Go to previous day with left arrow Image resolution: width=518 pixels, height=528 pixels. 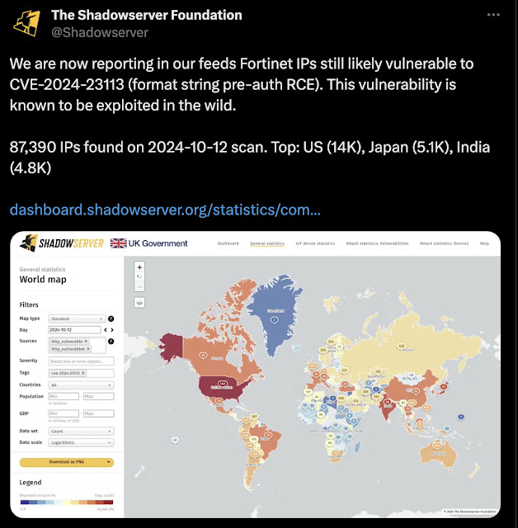tap(106, 330)
